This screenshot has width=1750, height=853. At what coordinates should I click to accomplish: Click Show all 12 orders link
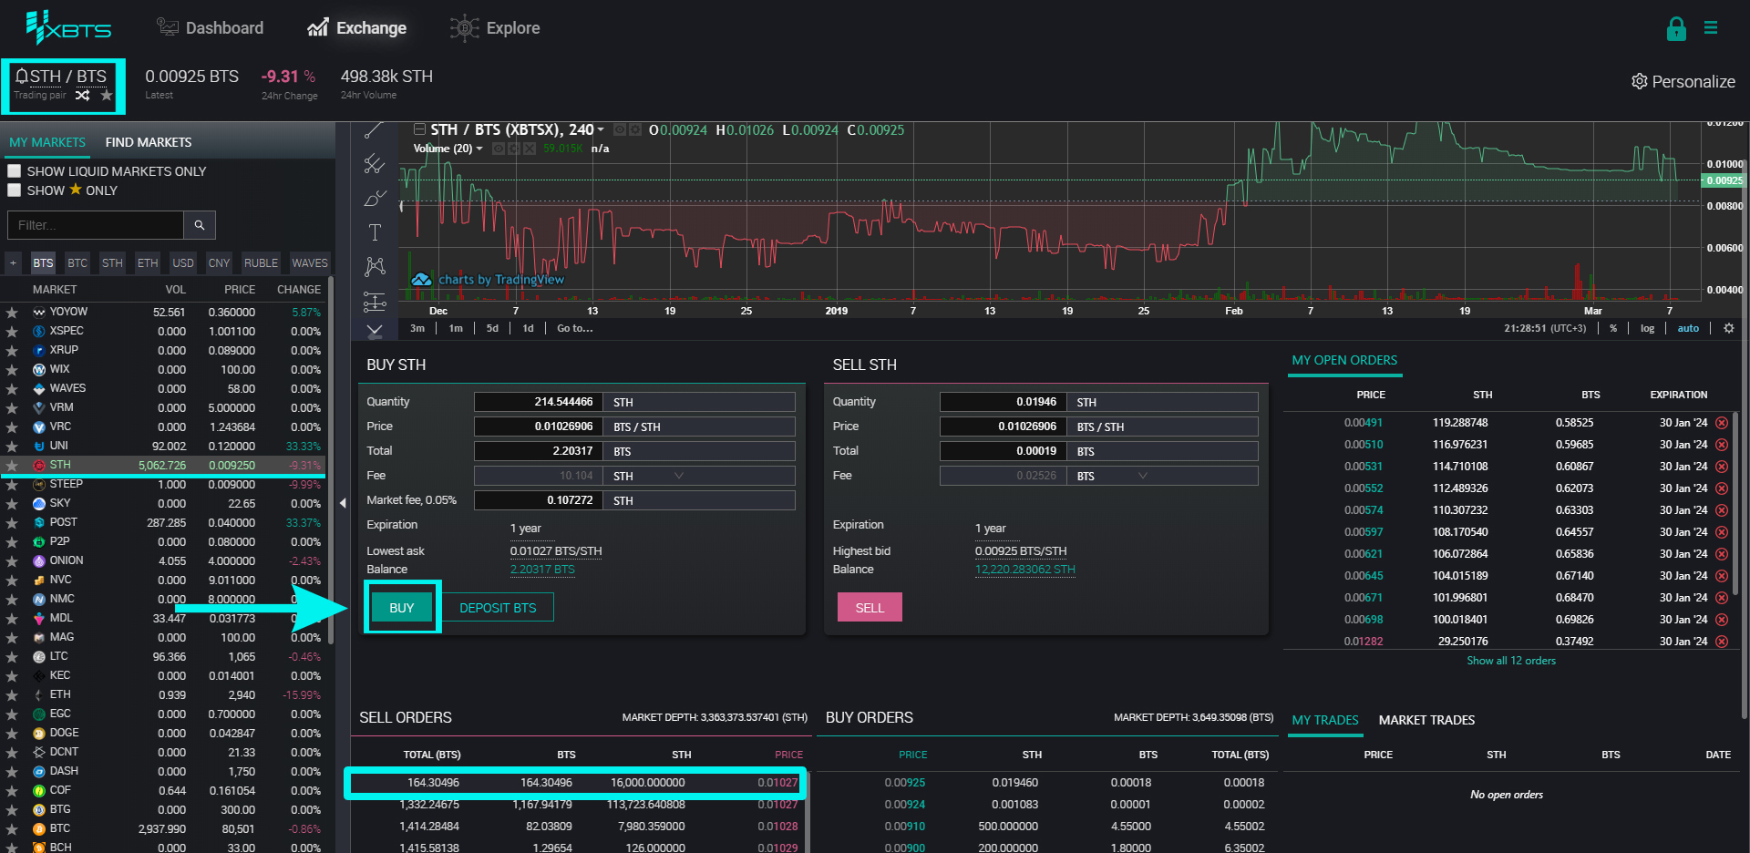[1511, 661]
